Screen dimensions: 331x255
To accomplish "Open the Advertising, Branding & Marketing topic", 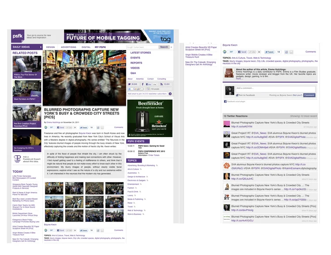I will (141, 165).
